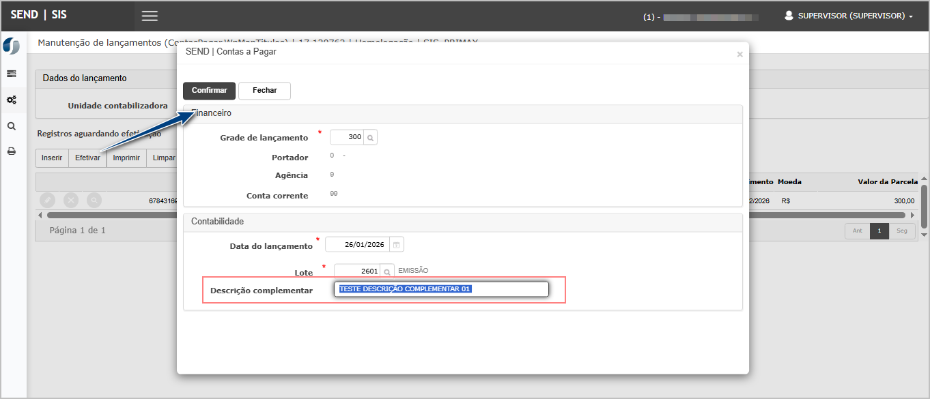Close the Contas a Pagar dialog
The height and width of the screenshot is (399, 930).
point(739,55)
